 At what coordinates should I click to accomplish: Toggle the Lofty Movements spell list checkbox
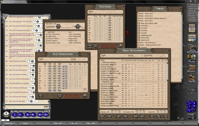tap(46, 34)
